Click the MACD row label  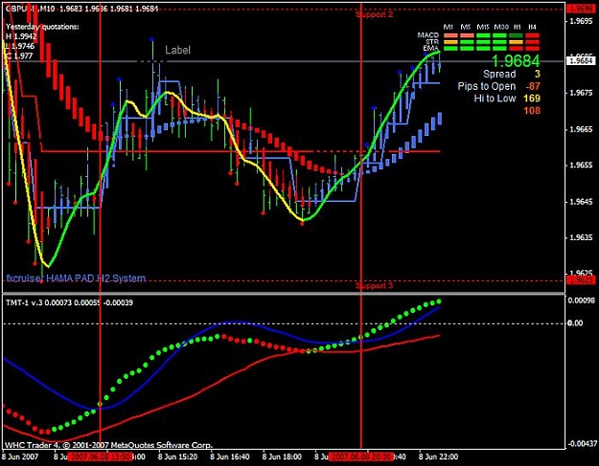[427, 35]
